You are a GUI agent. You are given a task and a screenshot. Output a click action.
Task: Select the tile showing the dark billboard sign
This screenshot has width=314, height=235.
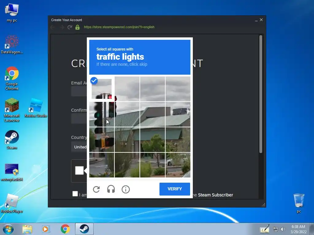178,114
